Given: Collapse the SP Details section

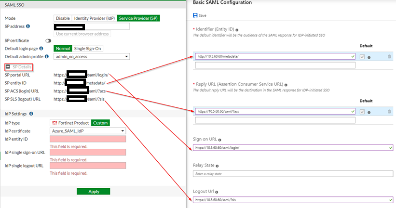Looking at the screenshot, I should [8, 66].
